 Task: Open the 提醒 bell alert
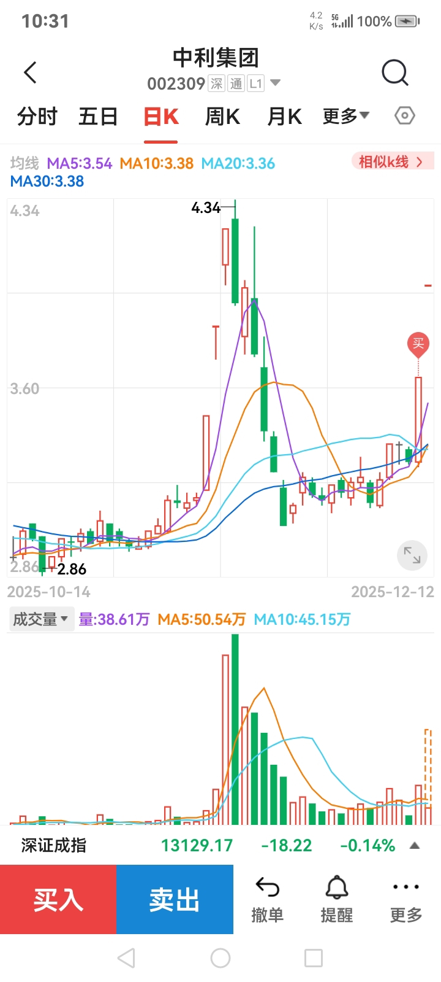point(337,900)
